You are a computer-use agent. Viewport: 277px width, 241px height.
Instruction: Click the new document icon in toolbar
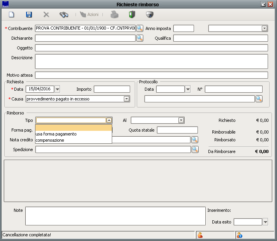click(12, 15)
